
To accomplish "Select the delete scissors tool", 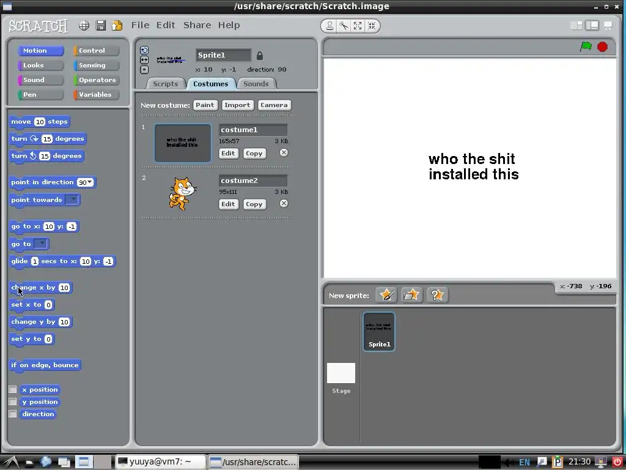I will (344, 26).
